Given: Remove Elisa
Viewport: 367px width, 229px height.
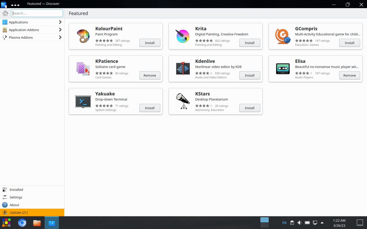Looking at the screenshot, I should pyautogui.click(x=350, y=75).
